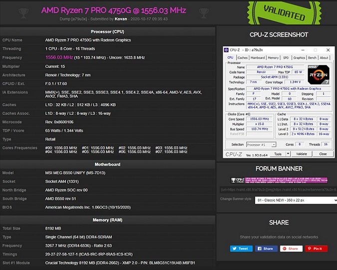
Task: Click the CPU Name value with Radeon Graphics
Action: point(88,40)
